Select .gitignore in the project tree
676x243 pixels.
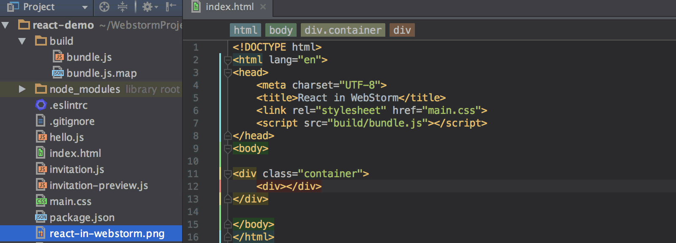72,121
